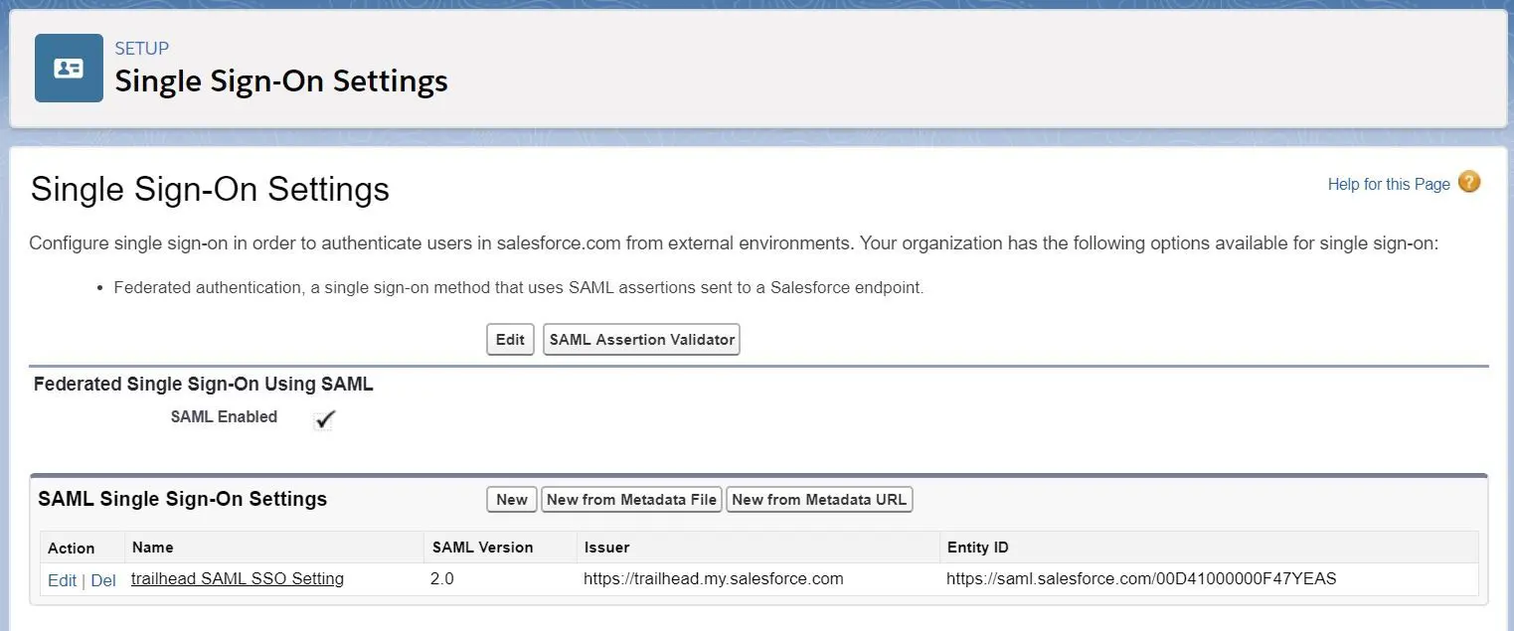The image size is (1514, 631).
Task: Select issuer https://trailhead.my.salesforce.com cell
Action: tap(713, 578)
